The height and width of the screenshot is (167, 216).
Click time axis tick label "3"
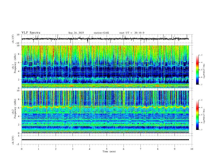[x=73, y=149]
